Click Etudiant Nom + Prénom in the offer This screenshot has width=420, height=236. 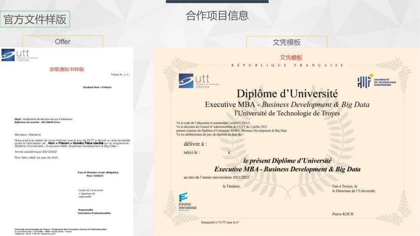[x=97, y=87]
